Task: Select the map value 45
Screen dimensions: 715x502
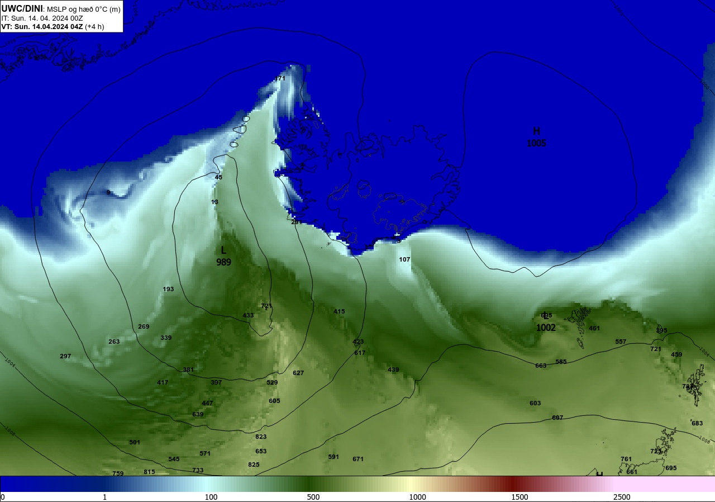Action: pos(218,177)
